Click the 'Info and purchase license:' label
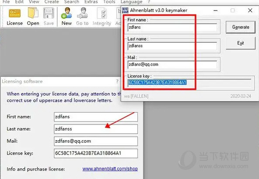The width and height of the screenshot is (259, 179). (x=36, y=169)
